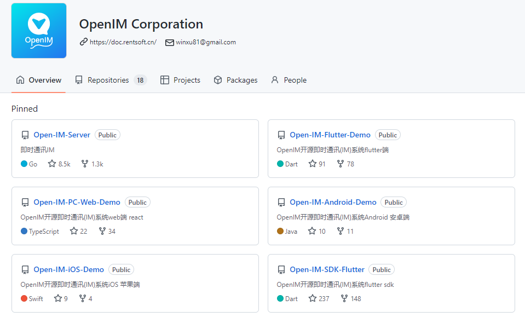Click the home icon next to Overview
Viewport: 525px width, 323px height.
(x=19, y=80)
